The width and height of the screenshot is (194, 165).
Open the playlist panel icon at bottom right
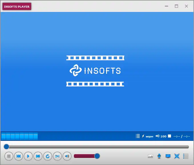coord(186,156)
